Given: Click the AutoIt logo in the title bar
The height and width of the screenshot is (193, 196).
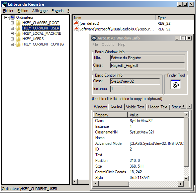Looking at the screenshot, I should pos(94,38).
